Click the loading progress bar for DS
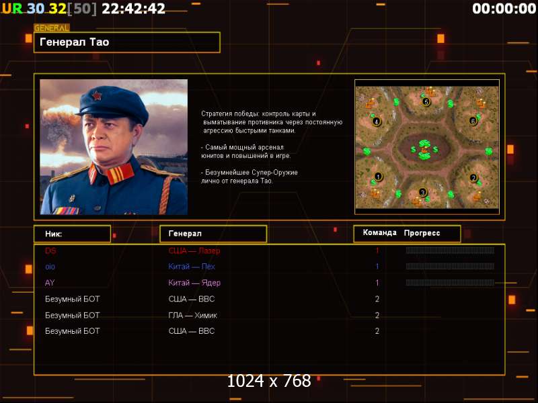Image resolution: width=538 pixels, height=403 pixels. tap(450, 250)
